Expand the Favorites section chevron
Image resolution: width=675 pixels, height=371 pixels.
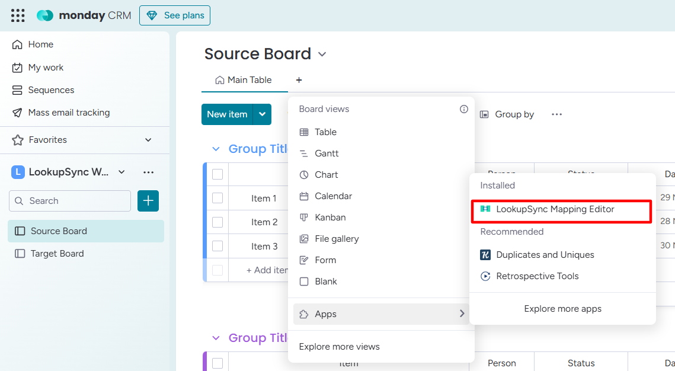[x=148, y=140]
